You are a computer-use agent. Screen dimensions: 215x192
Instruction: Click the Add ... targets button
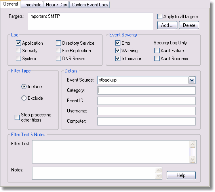(167, 25)
